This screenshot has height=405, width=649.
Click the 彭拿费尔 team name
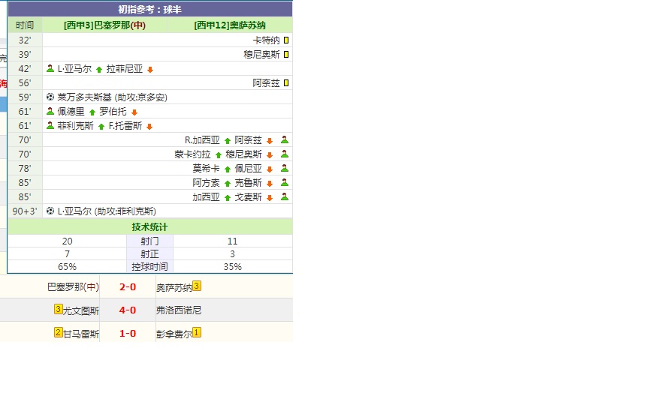coord(174,334)
